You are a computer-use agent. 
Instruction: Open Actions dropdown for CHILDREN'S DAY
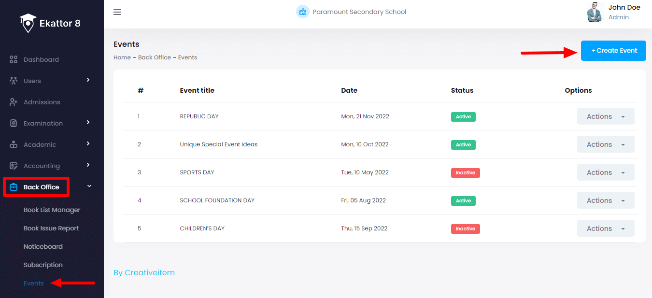[x=605, y=228]
